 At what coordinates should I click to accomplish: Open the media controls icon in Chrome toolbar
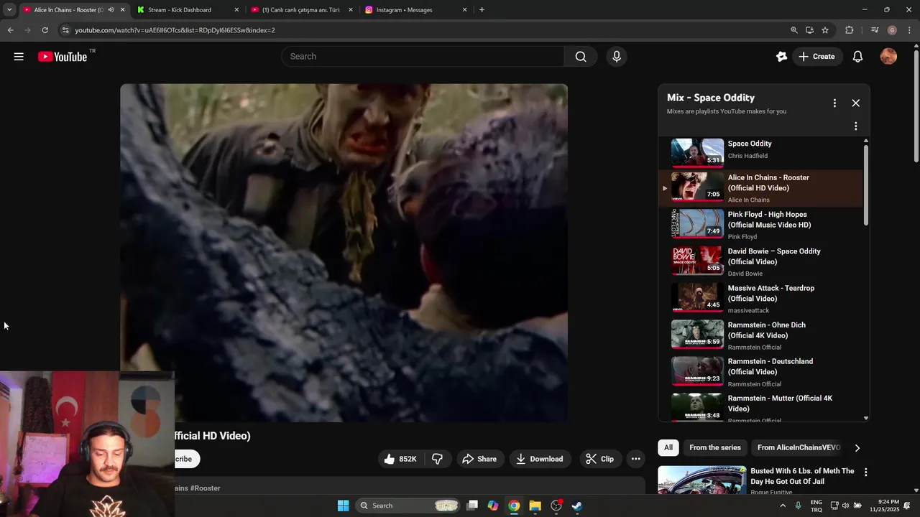[x=875, y=30]
